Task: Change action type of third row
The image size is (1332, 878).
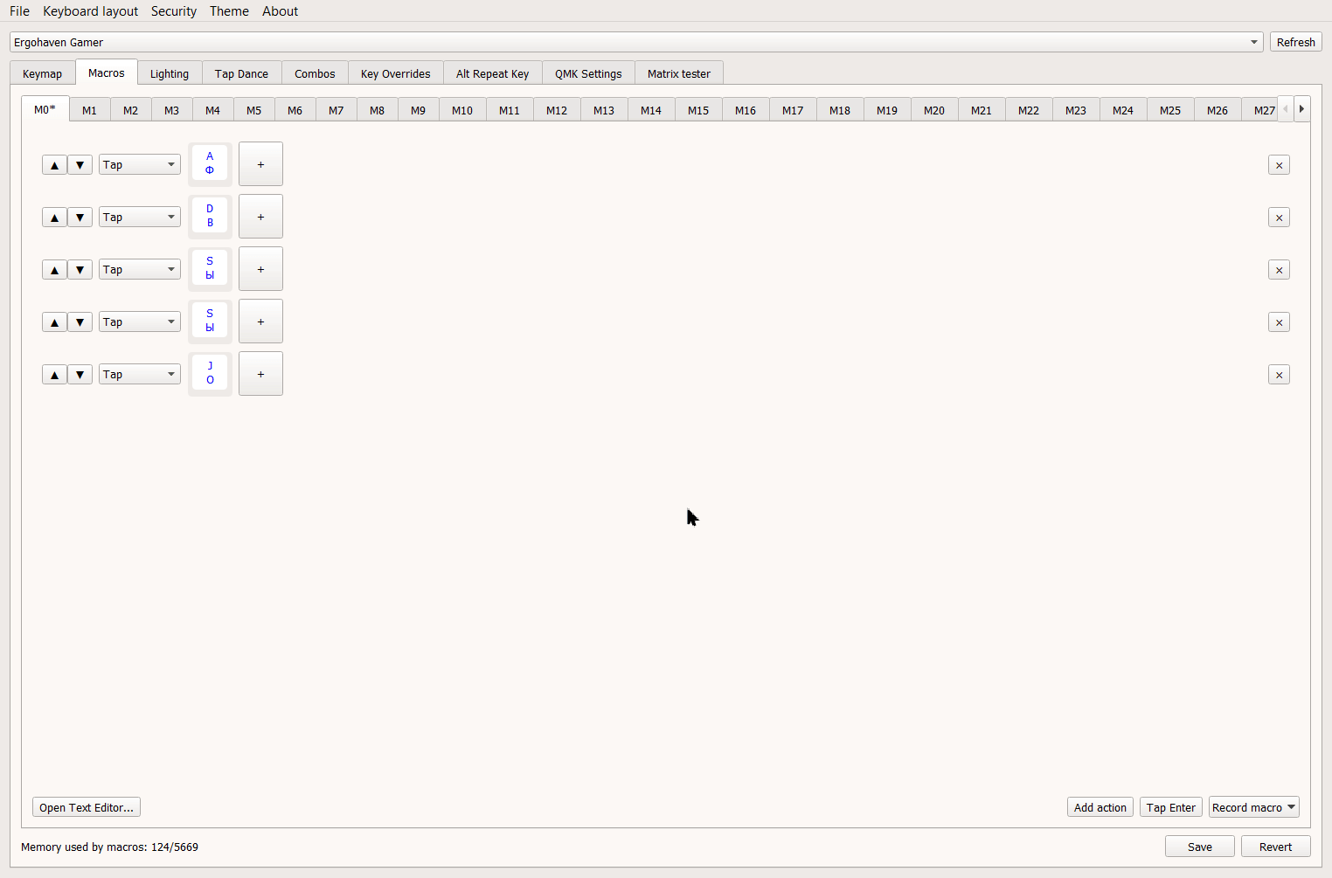Action: tap(139, 270)
